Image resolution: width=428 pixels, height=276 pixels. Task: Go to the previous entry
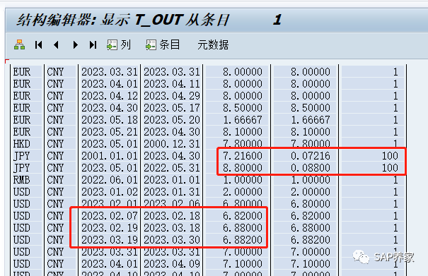coord(56,44)
